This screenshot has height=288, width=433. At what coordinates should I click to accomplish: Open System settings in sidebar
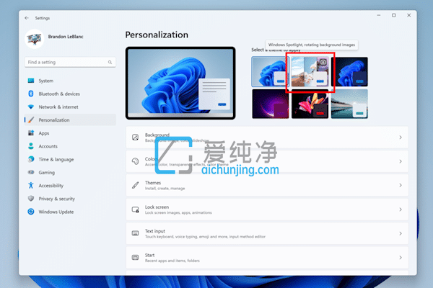[x=70, y=81]
